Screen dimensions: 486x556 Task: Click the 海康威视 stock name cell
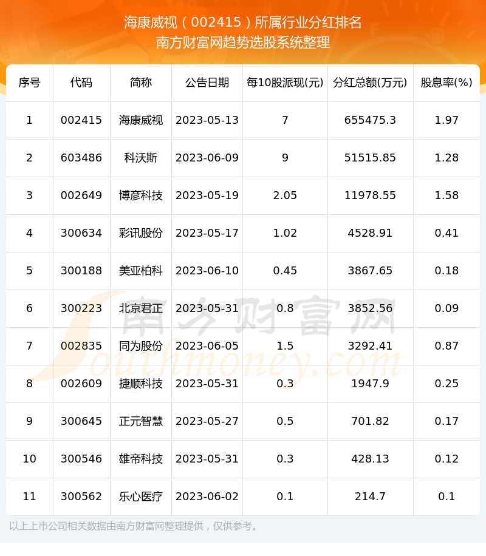click(x=140, y=120)
